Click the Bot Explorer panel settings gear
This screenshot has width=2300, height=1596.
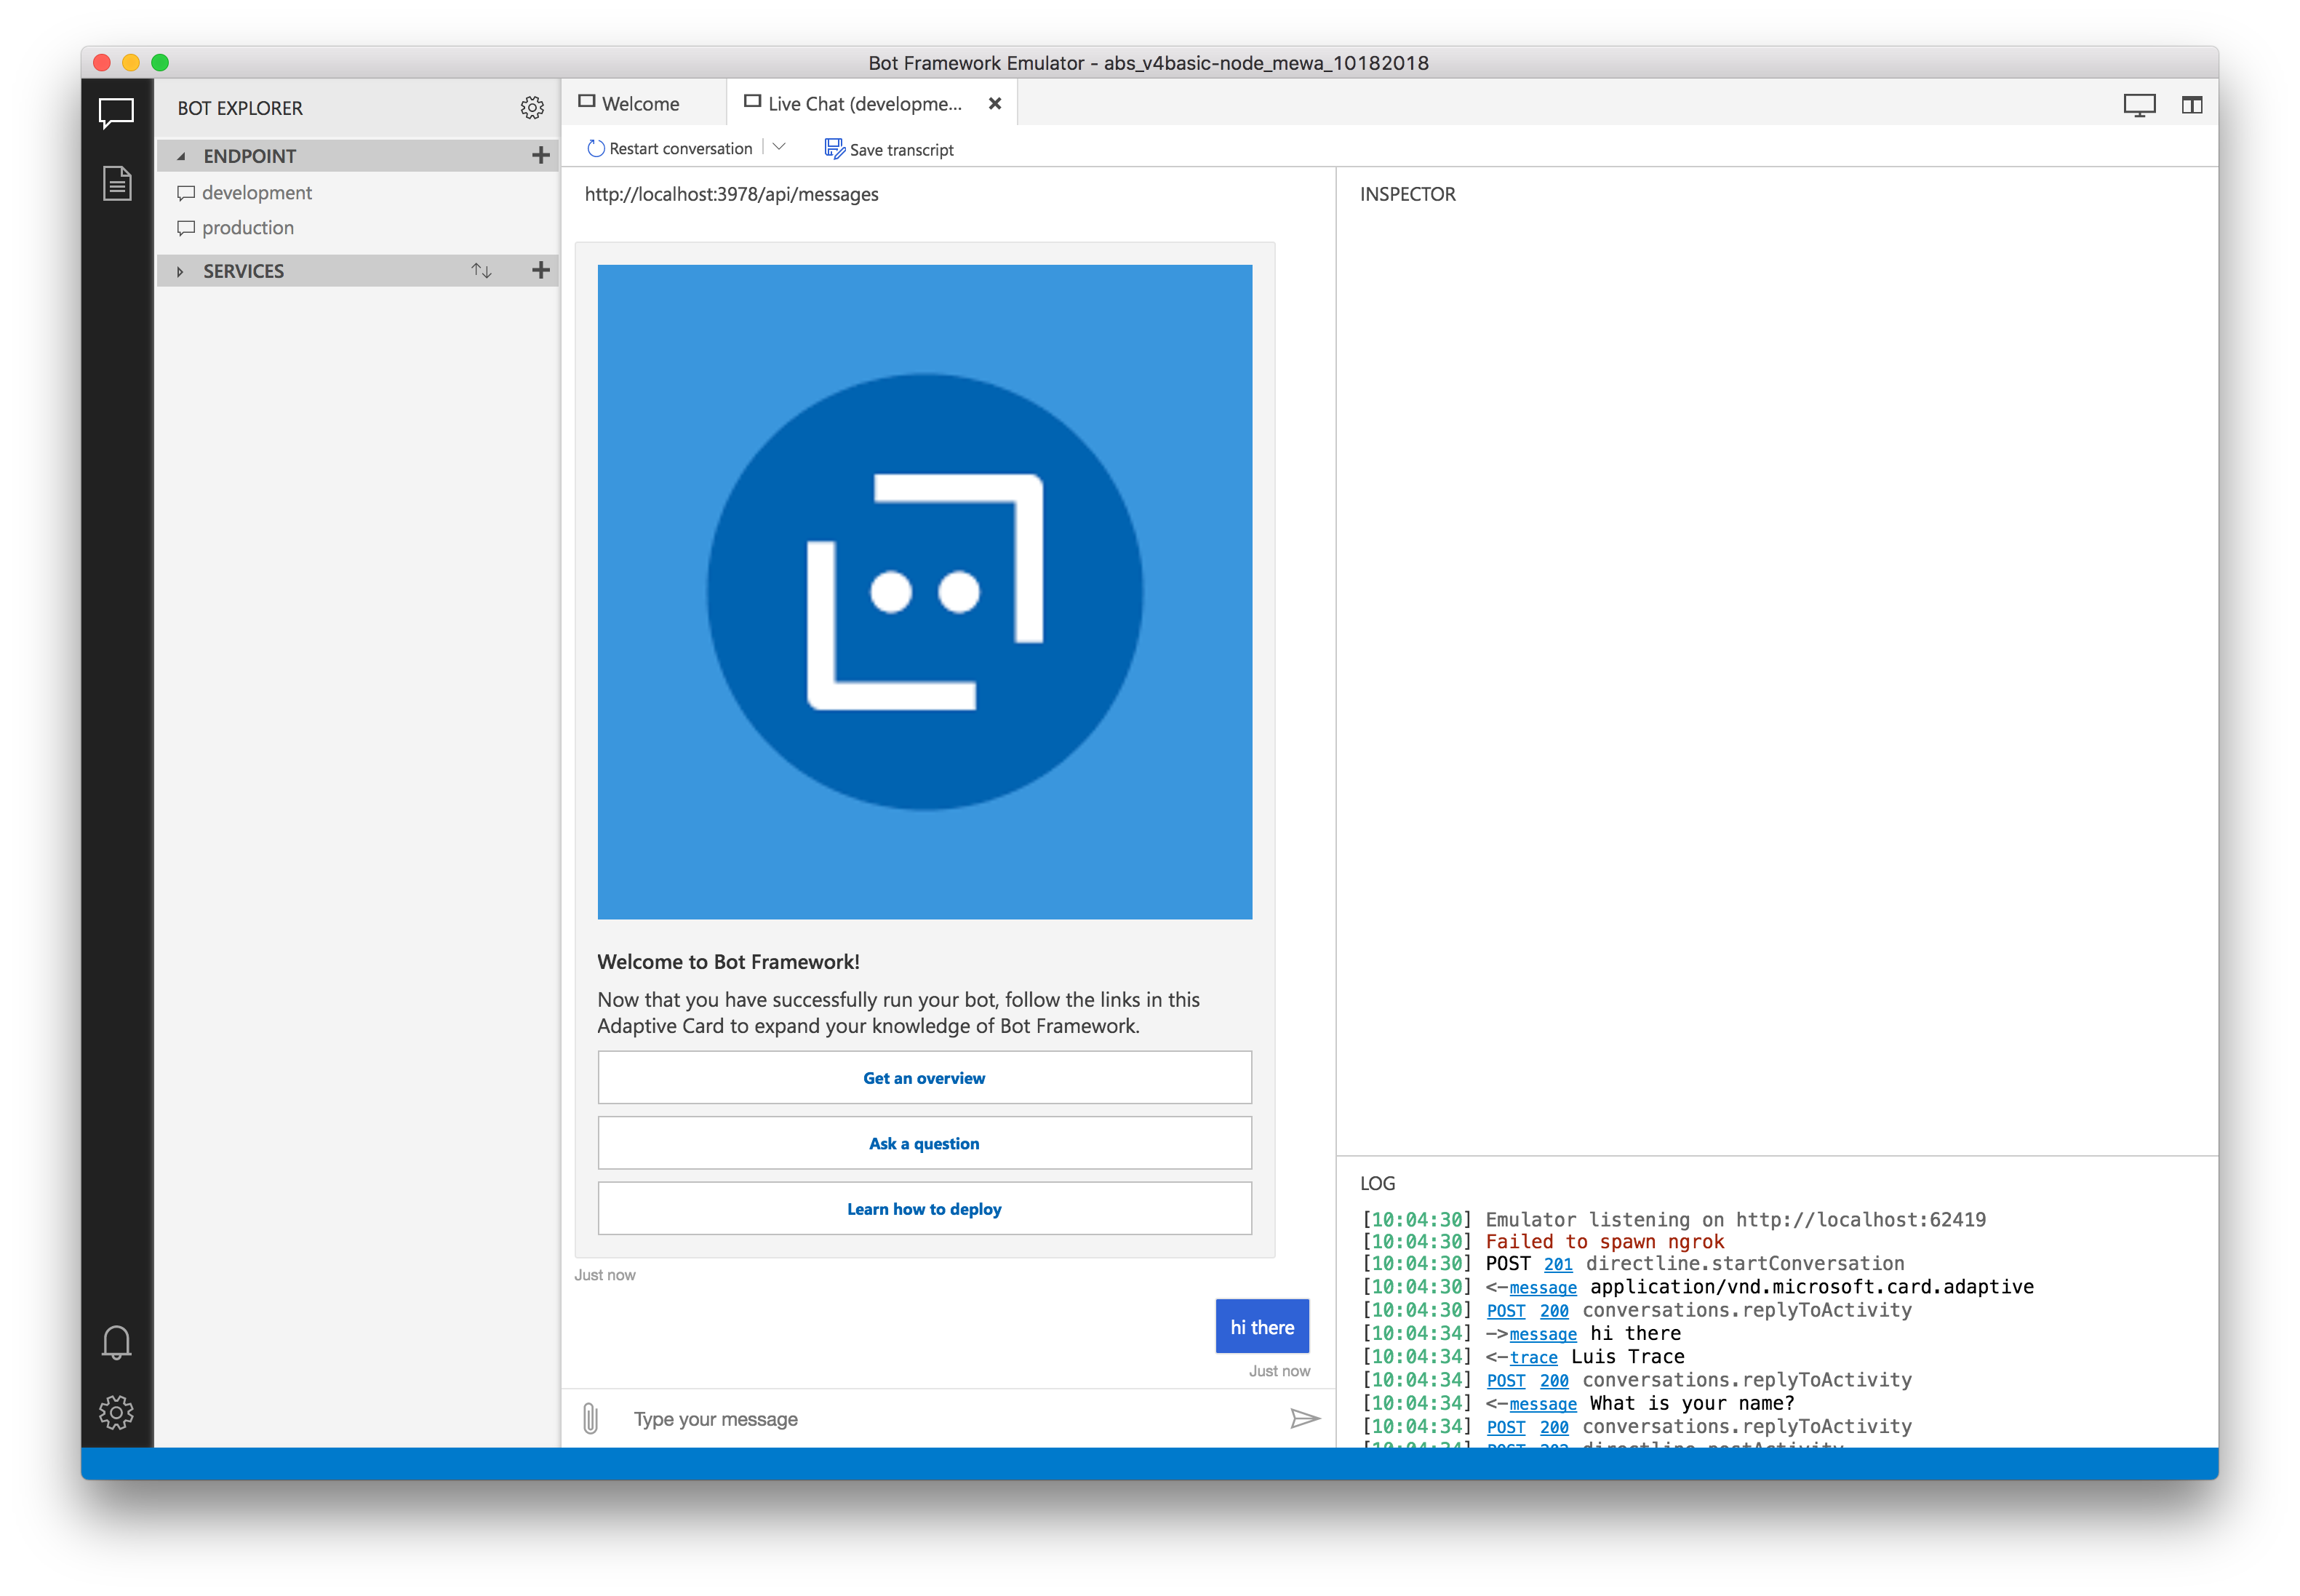532,107
